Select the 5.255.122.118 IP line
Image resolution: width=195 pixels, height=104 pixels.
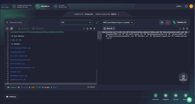(x=16, y=40)
